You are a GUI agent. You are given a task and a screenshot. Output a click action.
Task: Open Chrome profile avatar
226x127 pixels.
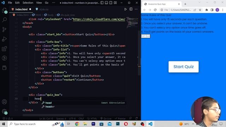click(x=217, y=10)
